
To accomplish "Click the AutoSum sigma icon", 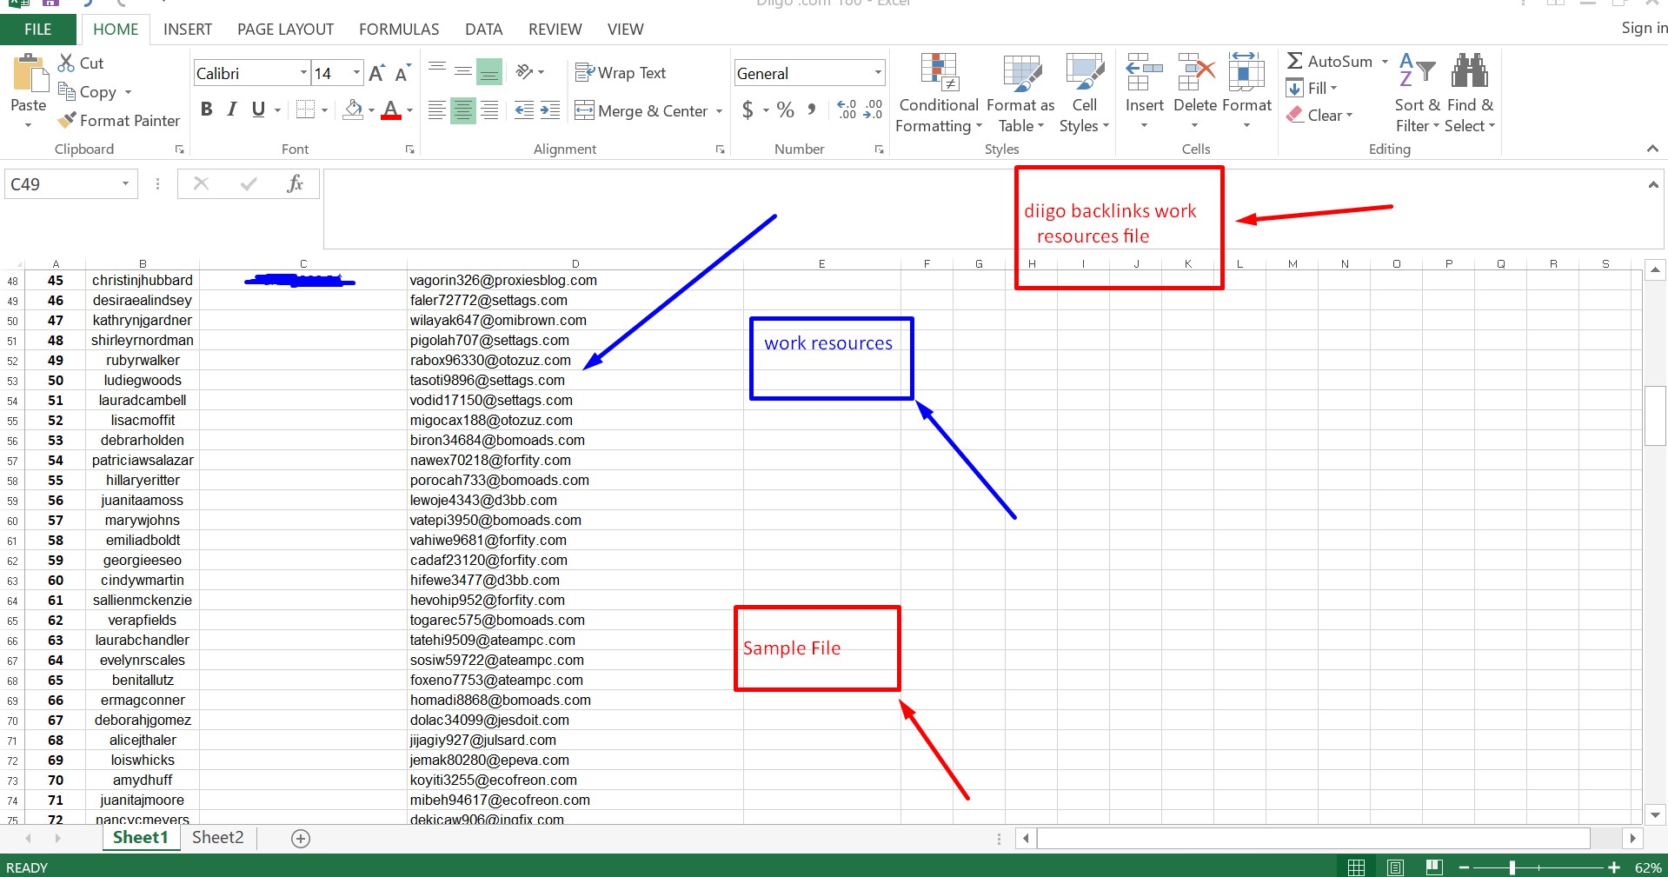I will pos(1295,61).
